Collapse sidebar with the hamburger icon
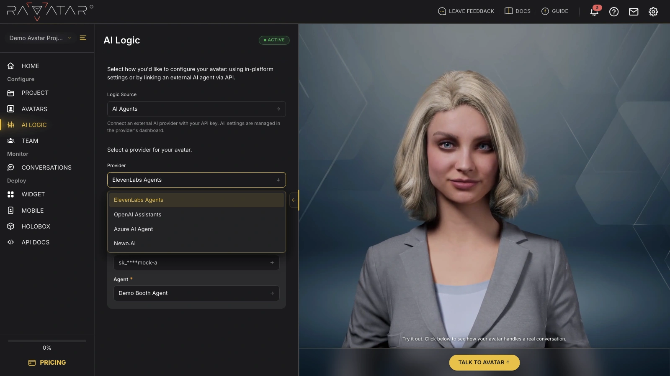Screen dimensions: 670x376 point(83,38)
